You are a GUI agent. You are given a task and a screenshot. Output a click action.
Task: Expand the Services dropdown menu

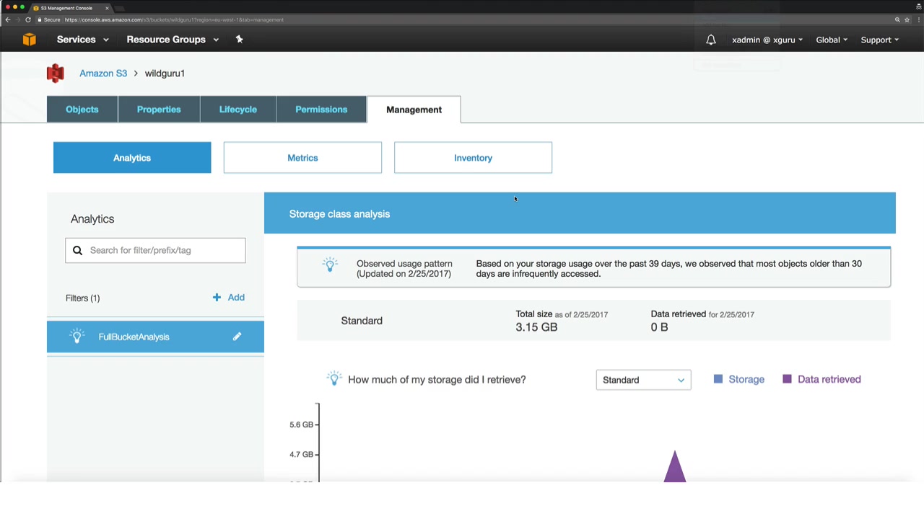point(83,40)
